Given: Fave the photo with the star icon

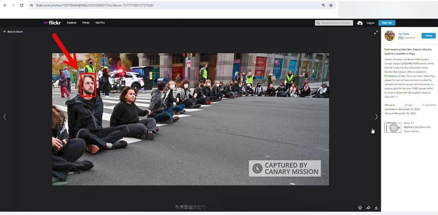Looking at the screenshot, I should click(360, 207).
